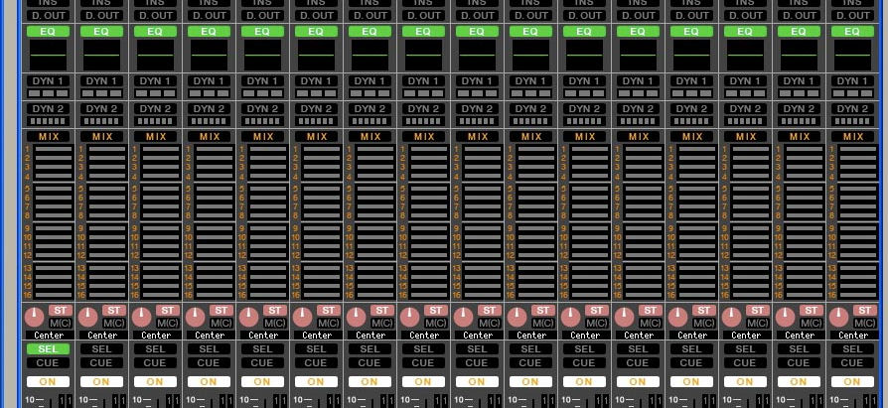Open EQ curve display of eleventh strip
Viewport: 888px width, 408px height.
[x=584, y=55]
